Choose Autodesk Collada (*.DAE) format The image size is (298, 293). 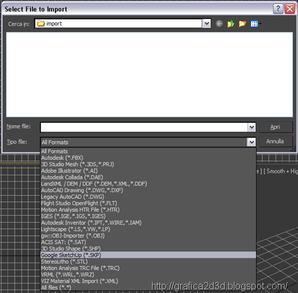(x=148, y=177)
